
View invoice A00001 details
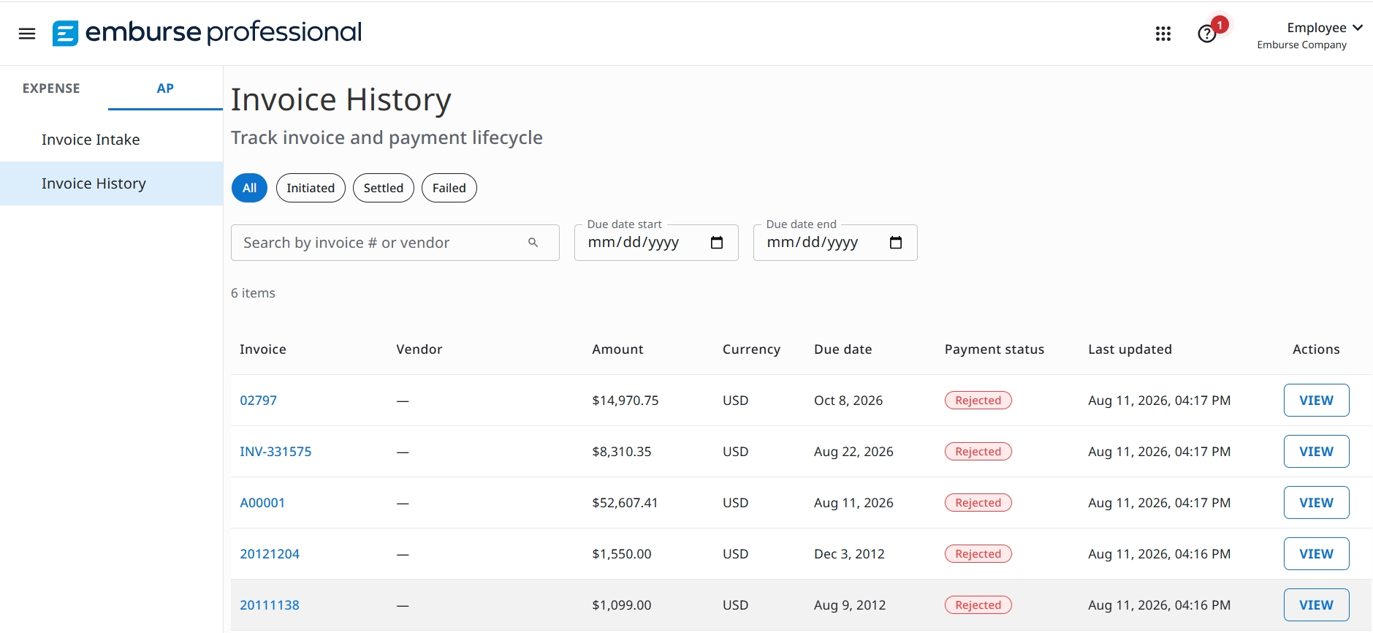point(1316,503)
